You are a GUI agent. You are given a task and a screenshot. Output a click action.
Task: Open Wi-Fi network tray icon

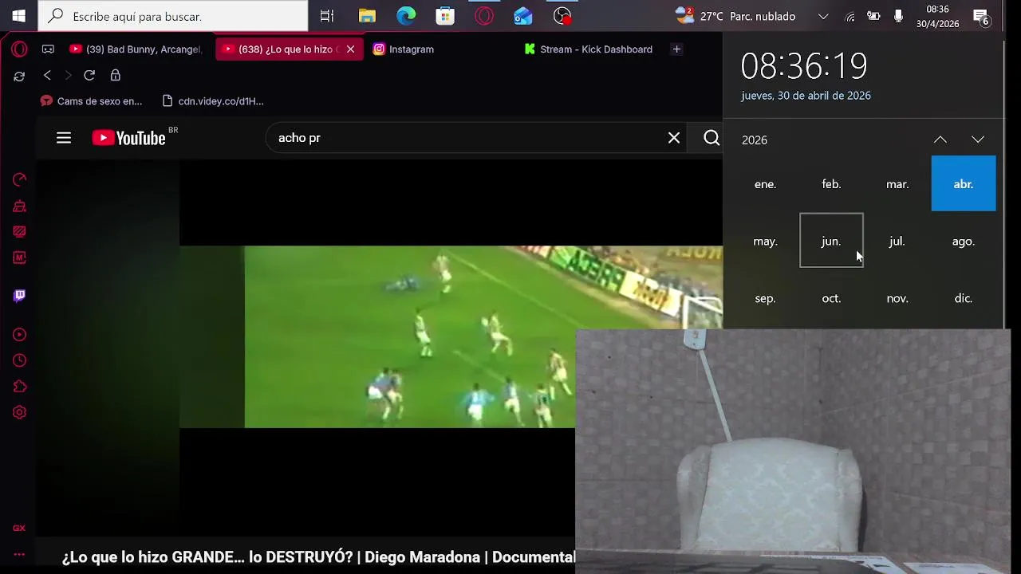pos(850,16)
